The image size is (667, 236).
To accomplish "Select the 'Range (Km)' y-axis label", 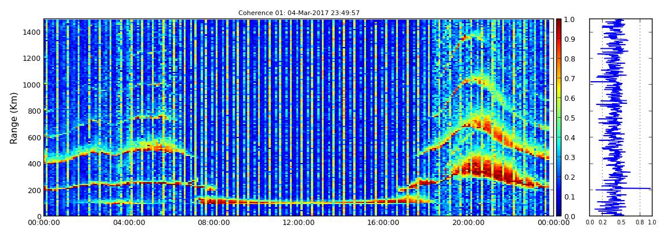I will (14, 117).
